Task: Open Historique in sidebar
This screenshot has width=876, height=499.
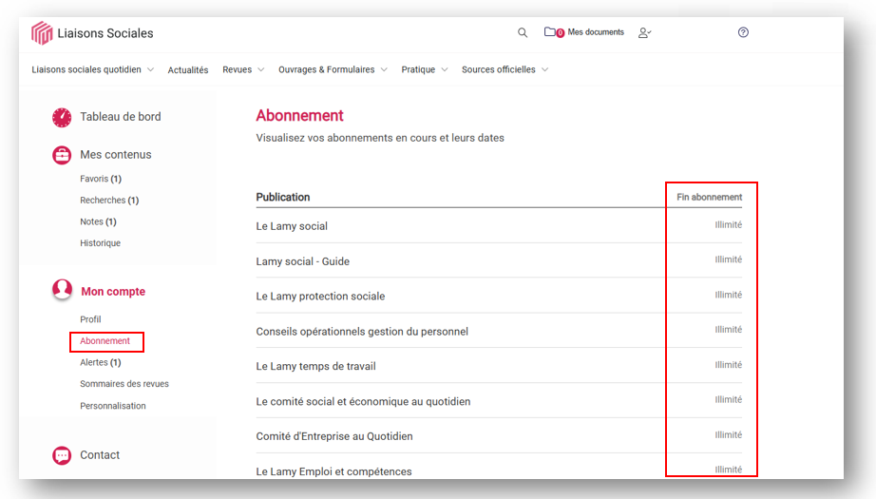Action: pos(100,243)
